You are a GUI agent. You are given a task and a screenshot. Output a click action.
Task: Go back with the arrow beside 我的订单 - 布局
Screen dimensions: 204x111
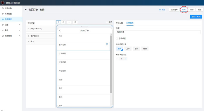click(x=26, y=10)
